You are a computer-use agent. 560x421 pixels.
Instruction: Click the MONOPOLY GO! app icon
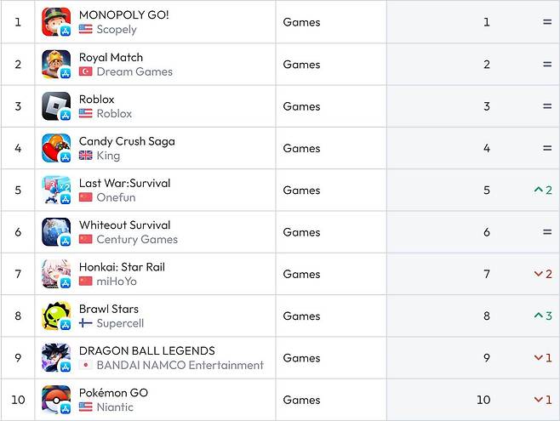56,22
